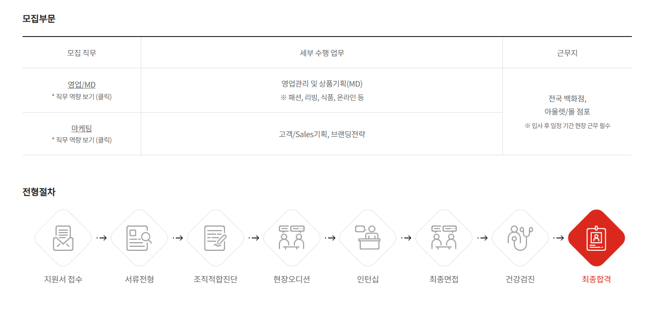Click the 고객/Sales기획, 브랜딩전략 cell
The width and height of the screenshot is (659, 309).
tap(322, 134)
